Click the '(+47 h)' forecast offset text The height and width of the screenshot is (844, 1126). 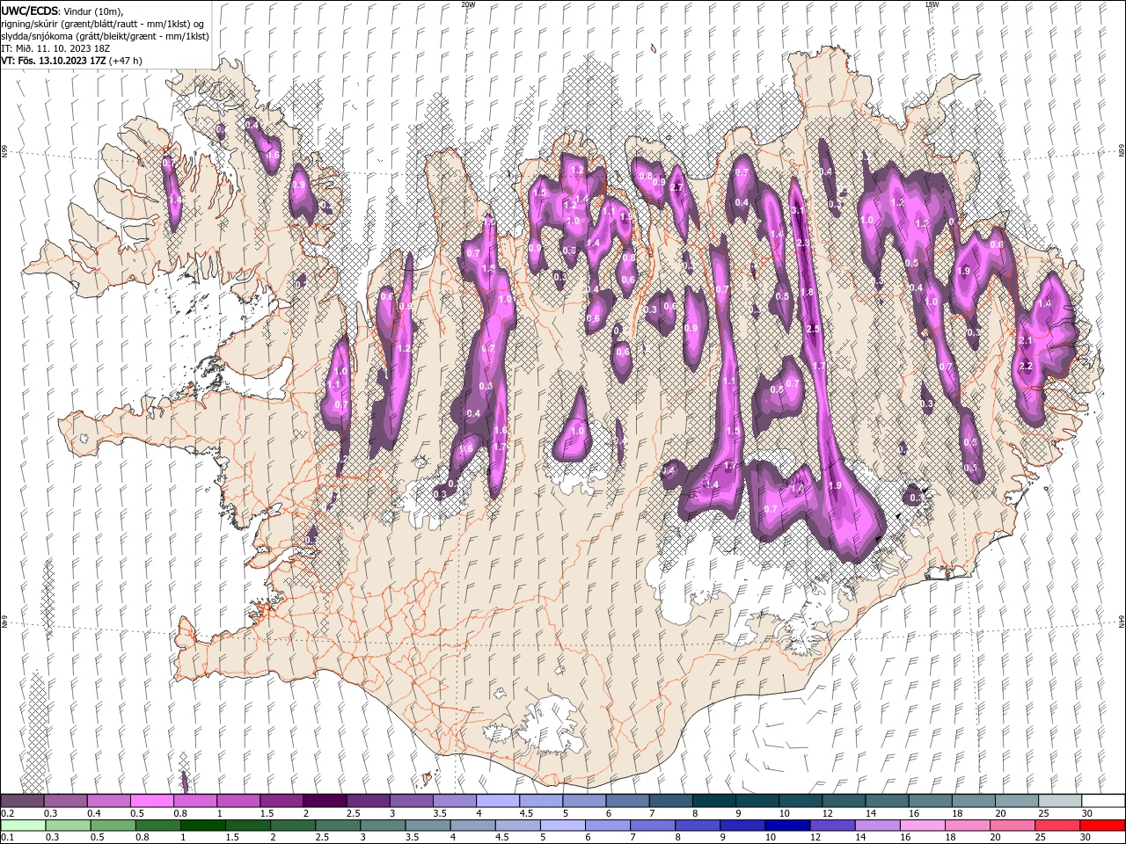[x=126, y=61]
